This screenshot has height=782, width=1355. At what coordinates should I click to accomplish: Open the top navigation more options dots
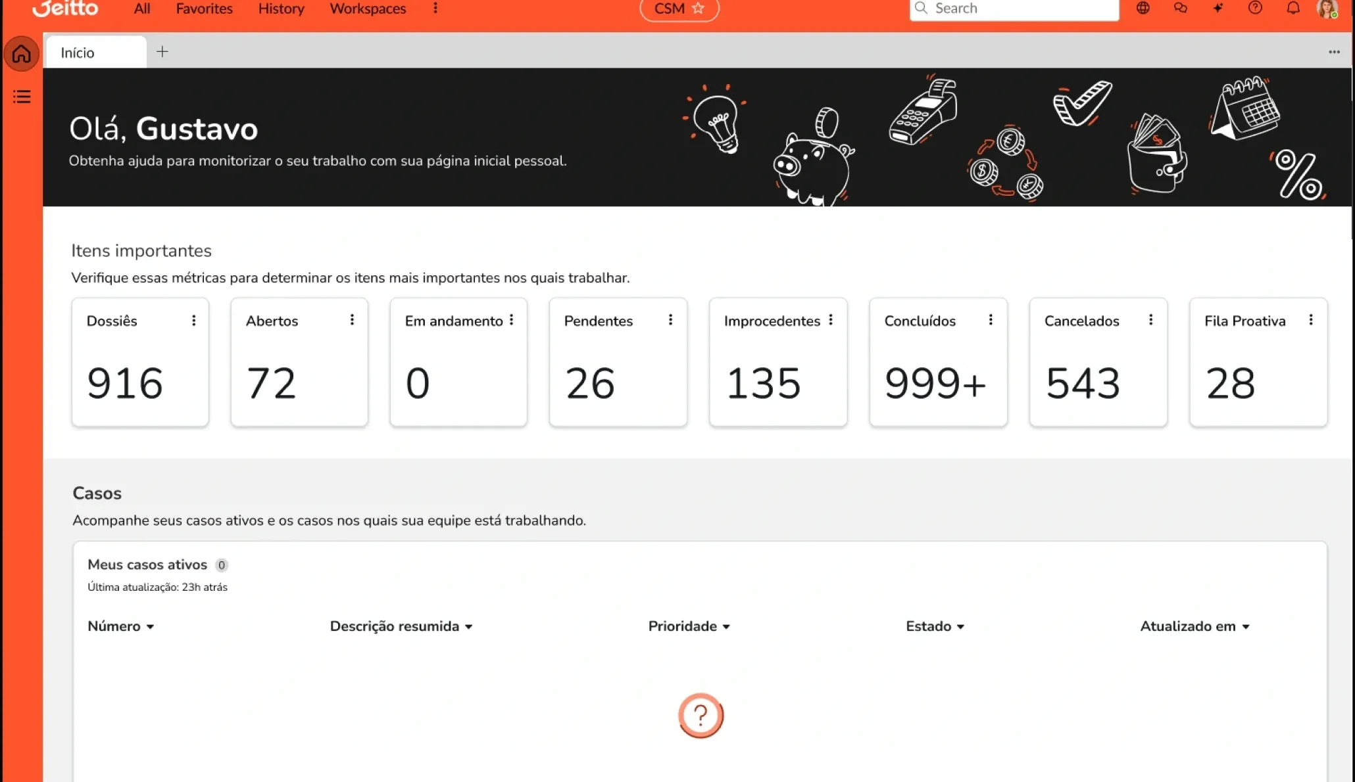point(435,9)
